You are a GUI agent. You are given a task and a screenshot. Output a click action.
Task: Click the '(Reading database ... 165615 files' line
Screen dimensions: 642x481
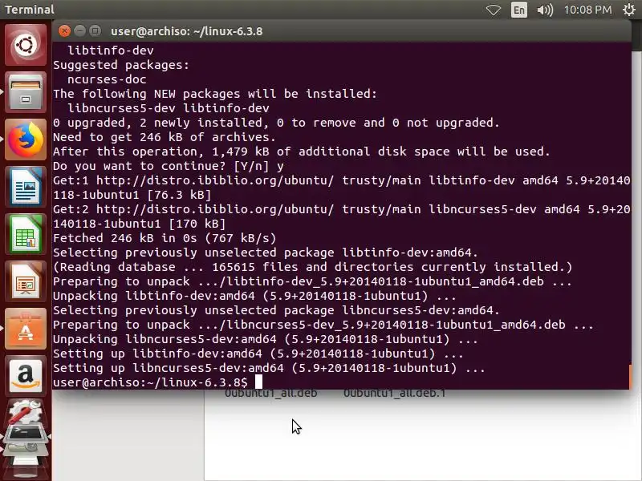(x=312, y=267)
